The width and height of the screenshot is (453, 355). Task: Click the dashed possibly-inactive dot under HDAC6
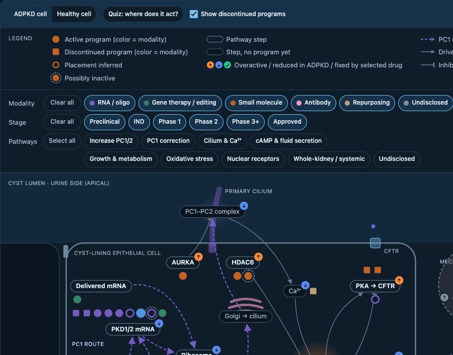pyautogui.click(x=248, y=276)
